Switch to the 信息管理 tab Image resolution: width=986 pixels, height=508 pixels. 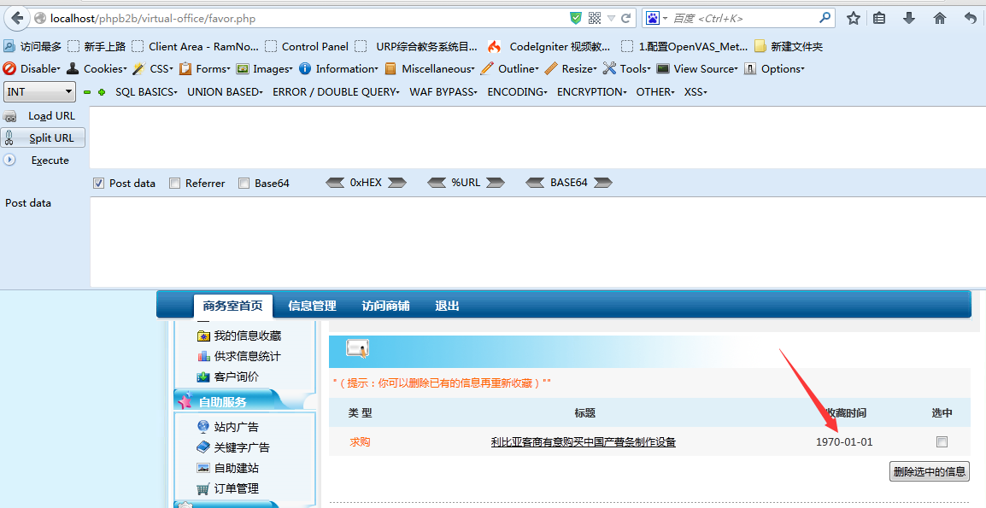point(312,306)
